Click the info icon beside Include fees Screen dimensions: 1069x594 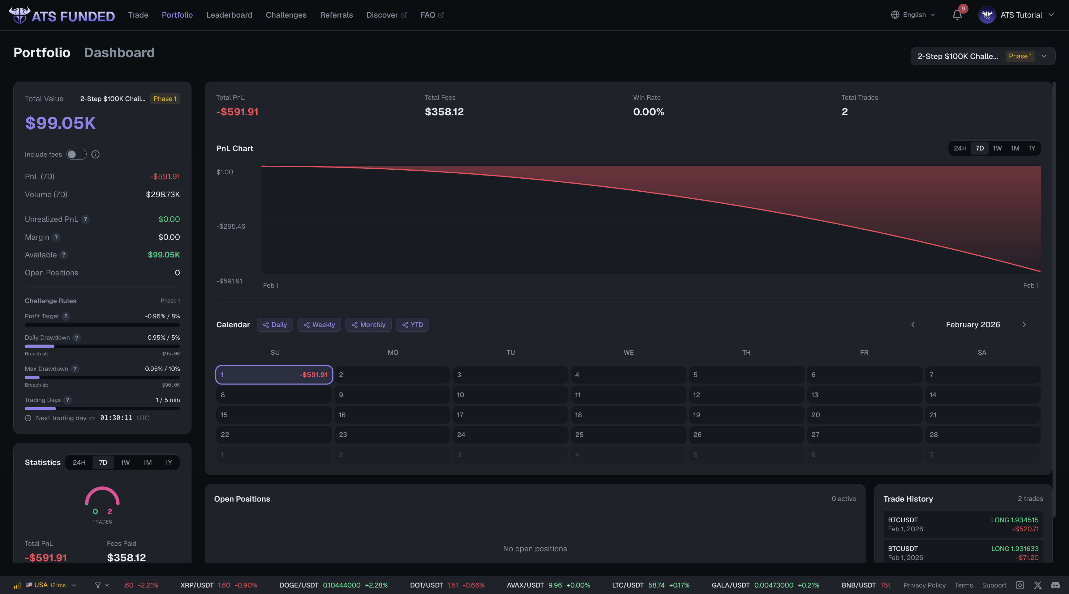[96, 154]
